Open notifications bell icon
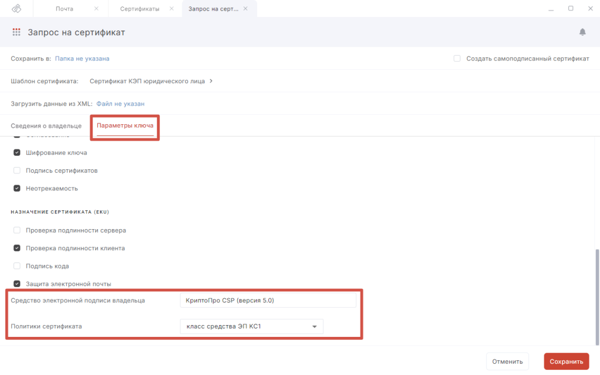The width and height of the screenshot is (600, 375). pos(582,32)
